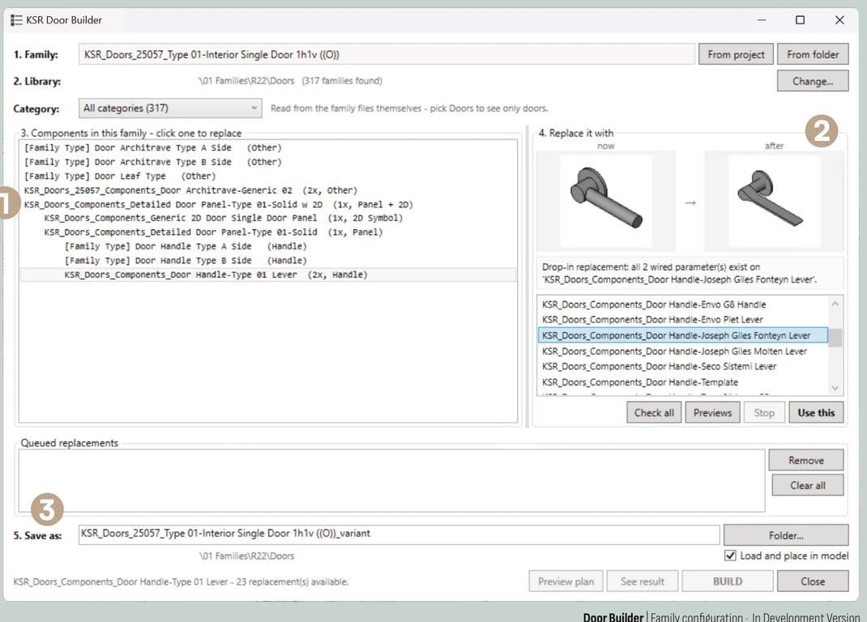Image resolution: width=867 pixels, height=622 pixels.
Task: Click the BUILD button
Action: click(727, 581)
